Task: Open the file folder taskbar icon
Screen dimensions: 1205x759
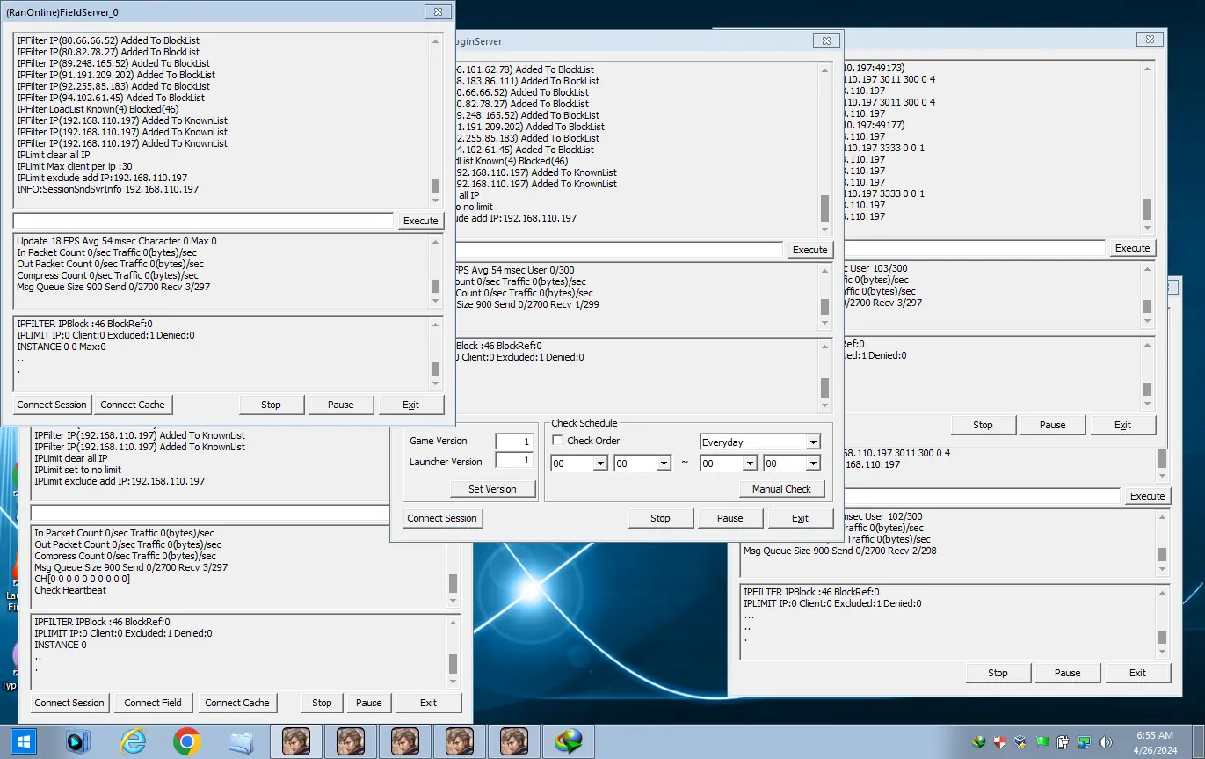Action: point(241,741)
